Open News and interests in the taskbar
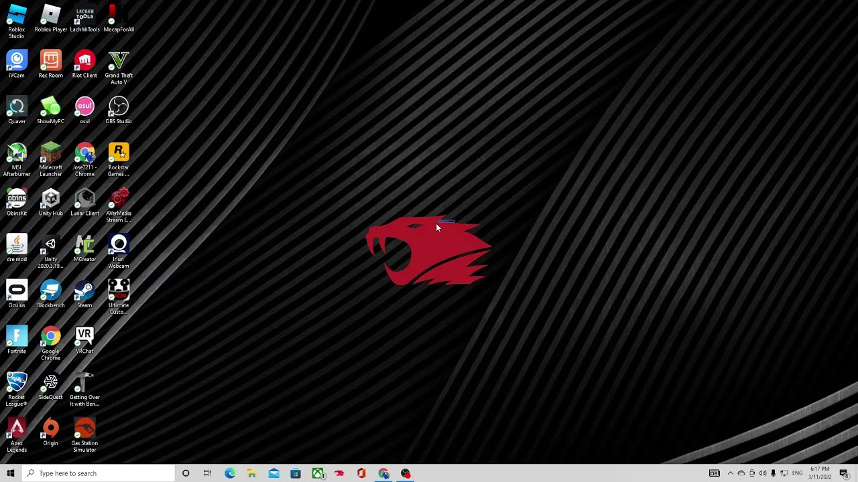 click(715, 473)
